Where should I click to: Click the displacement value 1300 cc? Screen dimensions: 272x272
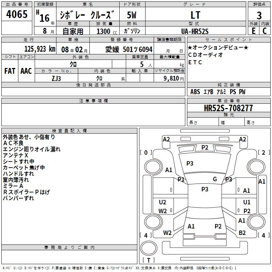point(107,31)
